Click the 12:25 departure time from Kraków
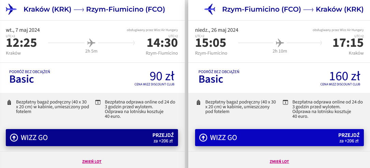370x168 pixels. tap(21, 43)
